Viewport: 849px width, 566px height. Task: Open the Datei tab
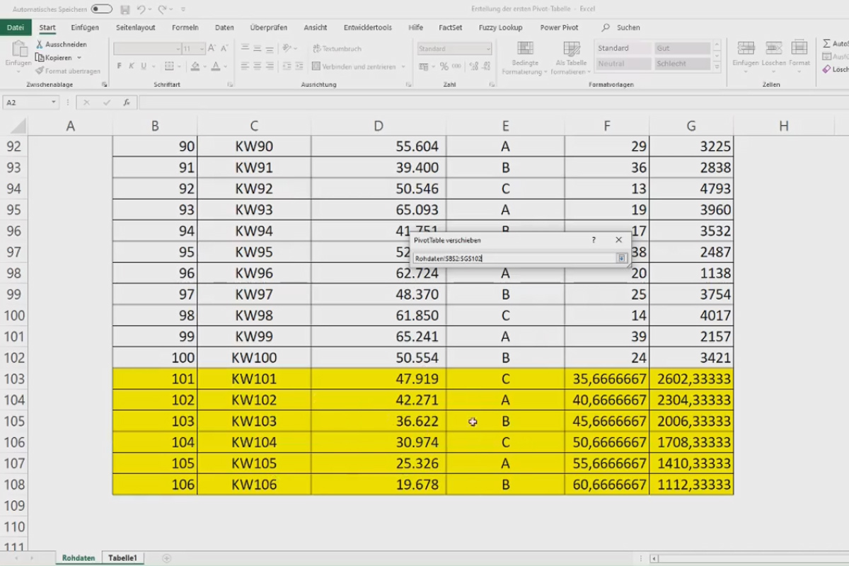(16, 28)
